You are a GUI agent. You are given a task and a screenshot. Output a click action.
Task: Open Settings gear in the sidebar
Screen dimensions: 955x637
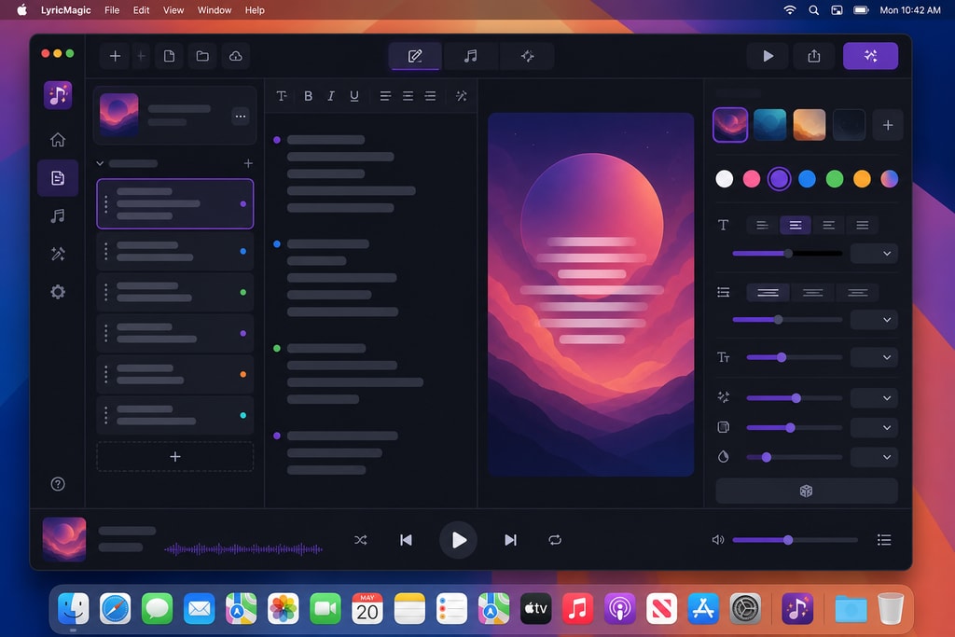[x=58, y=292]
